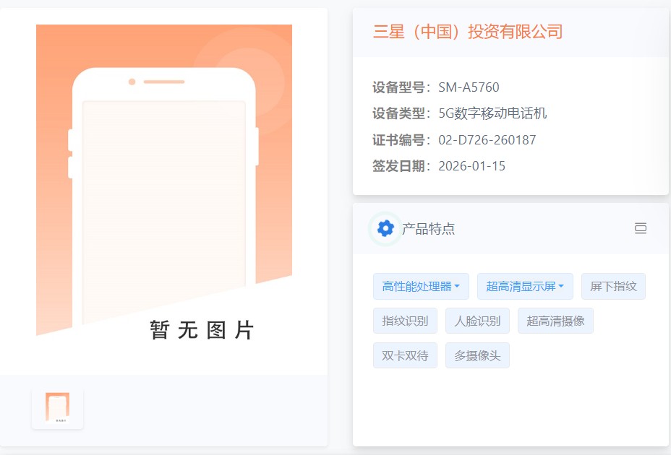The image size is (671, 455).
Task: Expand the 超高清显示屏 dropdown
Action: (525, 286)
